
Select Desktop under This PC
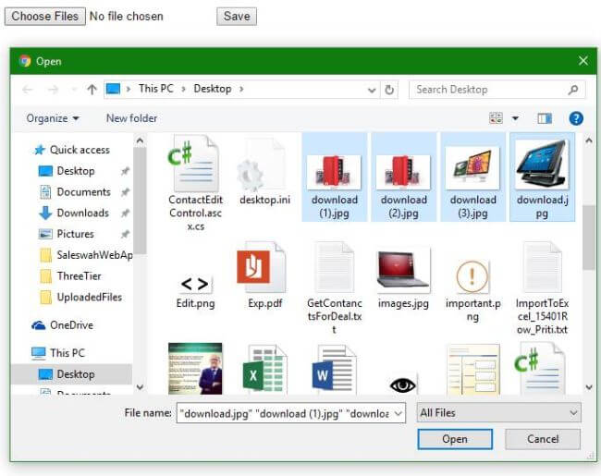pos(73,374)
